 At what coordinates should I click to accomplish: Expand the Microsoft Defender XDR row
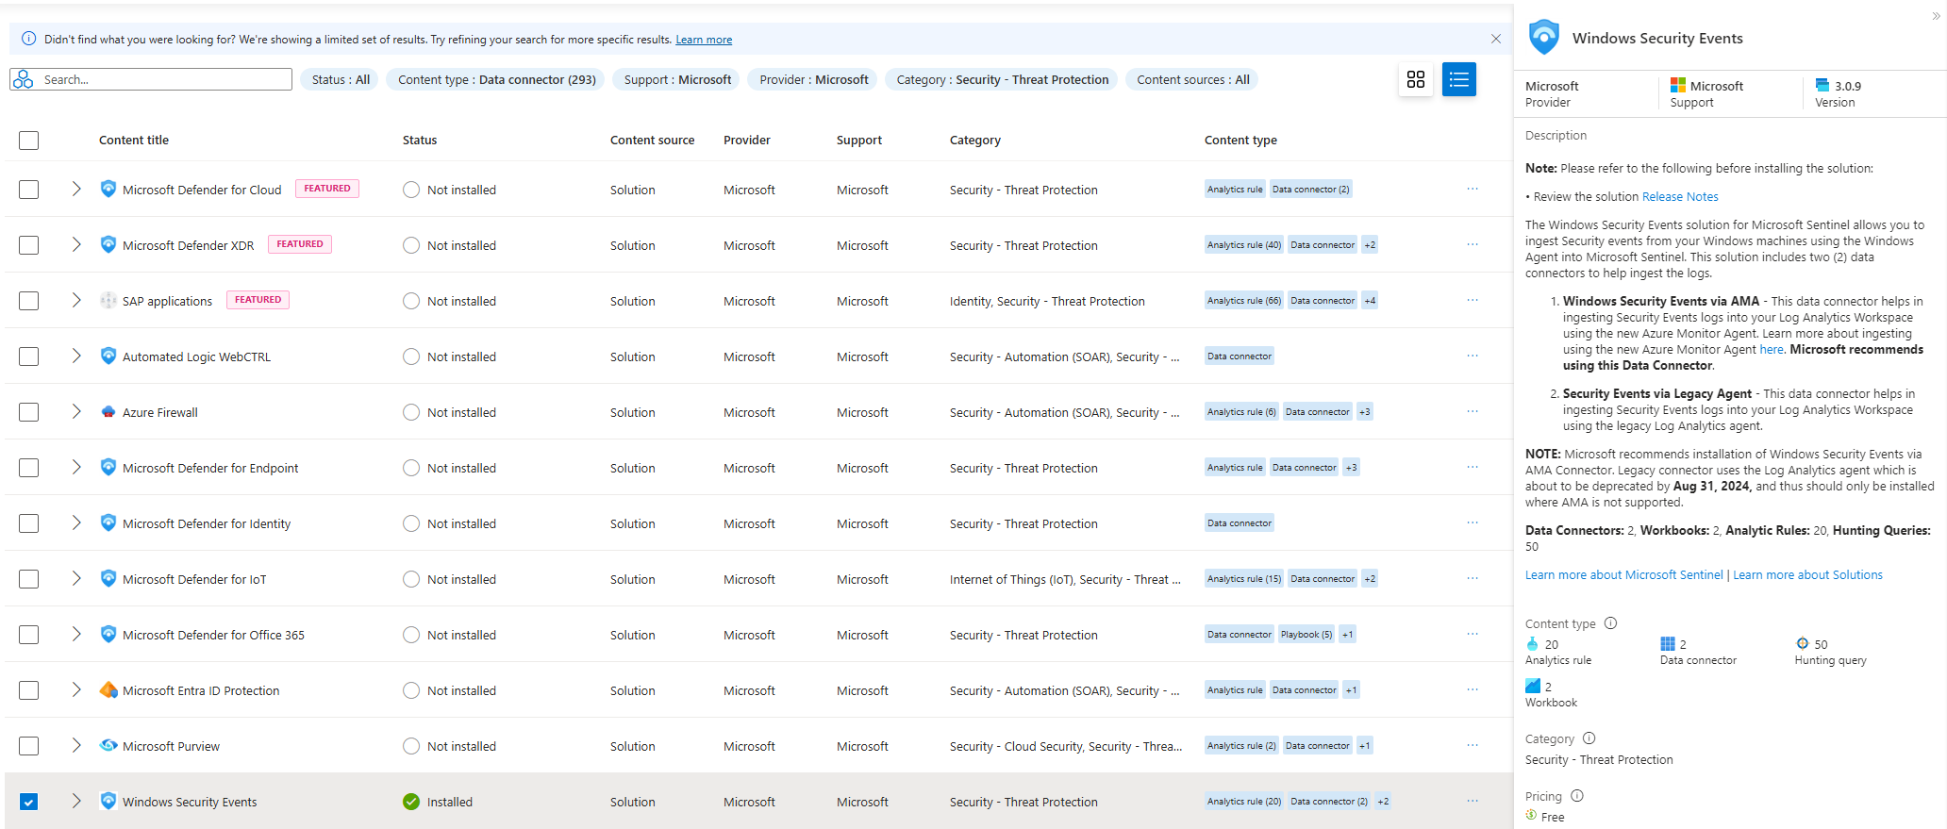(76, 245)
